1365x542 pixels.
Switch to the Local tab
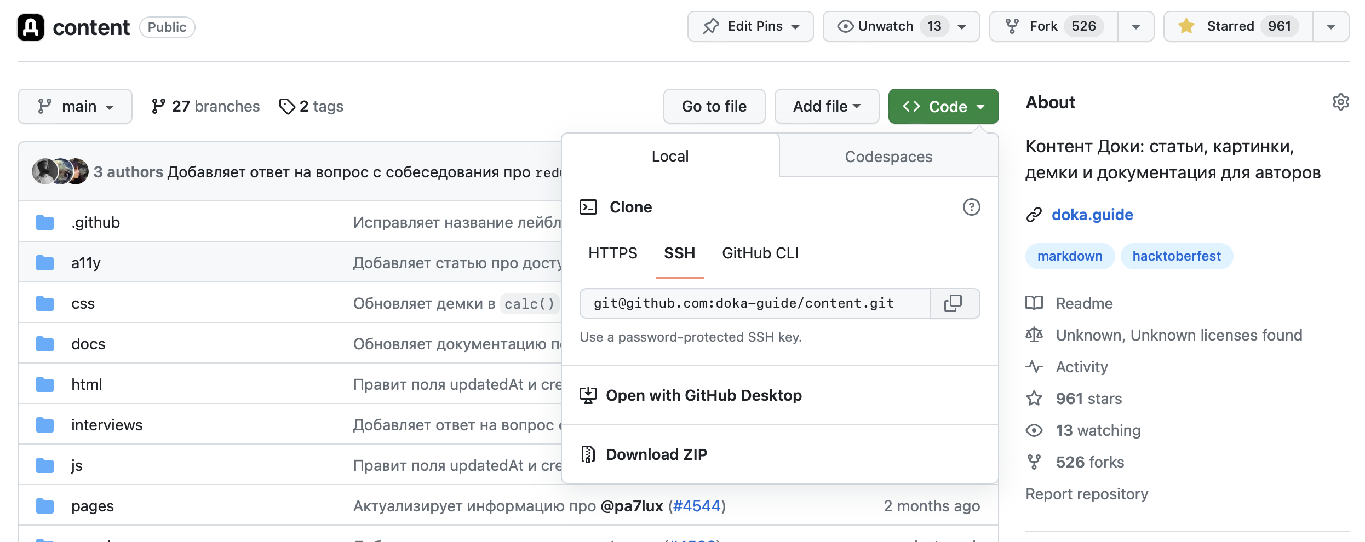(670, 156)
